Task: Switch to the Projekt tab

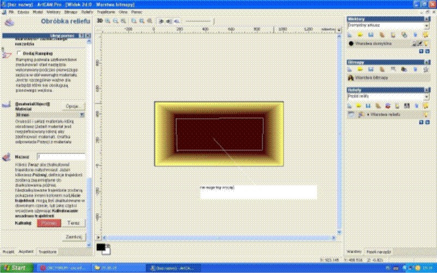Action: coord(8,252)
